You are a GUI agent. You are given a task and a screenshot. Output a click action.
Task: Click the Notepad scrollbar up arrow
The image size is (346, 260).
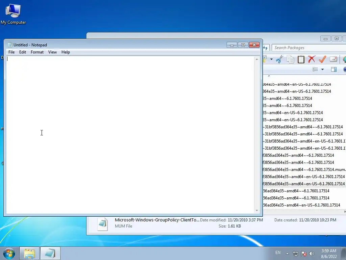tap(257, 59)
